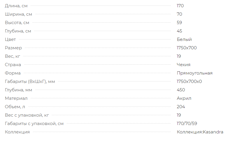This screenshot has width=228, height=143.
Task: Click the 'Длина, см' label
Action: (16, 6)
